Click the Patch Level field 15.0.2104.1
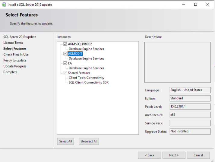Screen dimensions: 215x162 [190, 106]
